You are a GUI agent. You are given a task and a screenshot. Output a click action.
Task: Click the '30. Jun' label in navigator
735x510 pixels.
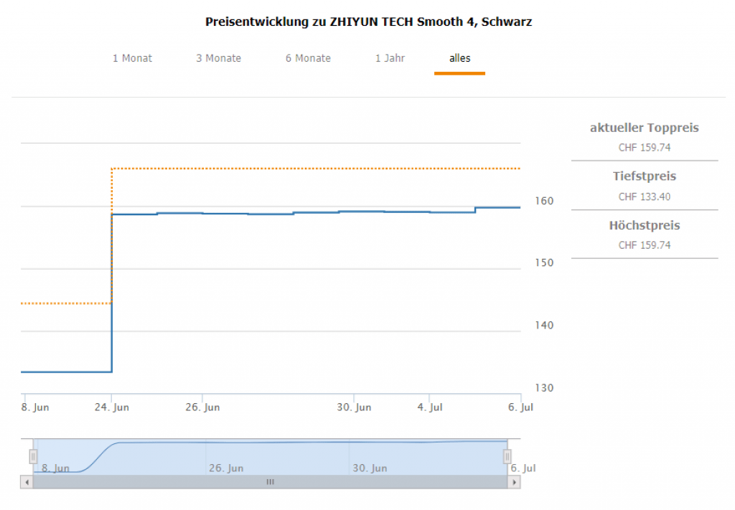point(369,468)
